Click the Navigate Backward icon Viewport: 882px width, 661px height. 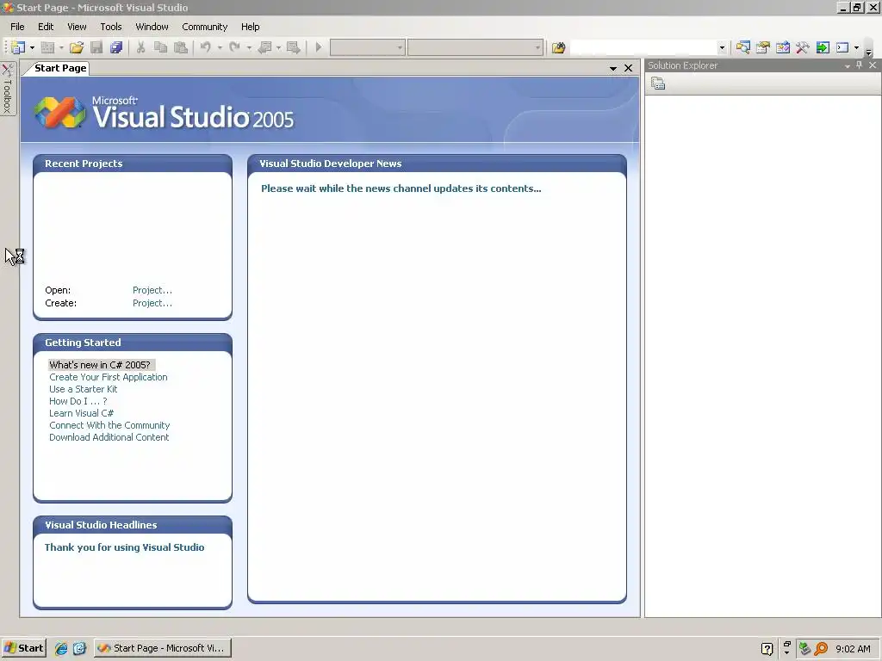tap(264, 48)
